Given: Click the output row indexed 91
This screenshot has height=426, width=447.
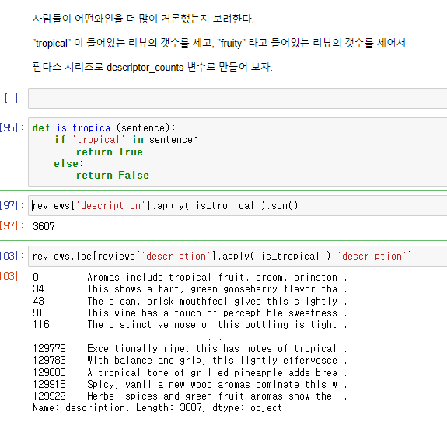Looking at the screenshot, I should click(193, 313).
